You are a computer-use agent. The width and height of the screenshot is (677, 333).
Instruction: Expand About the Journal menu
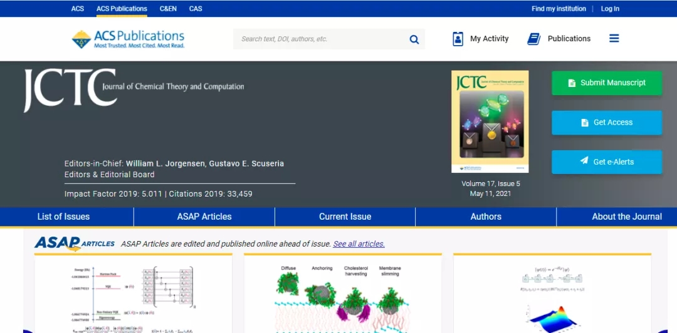click(626, 217)
